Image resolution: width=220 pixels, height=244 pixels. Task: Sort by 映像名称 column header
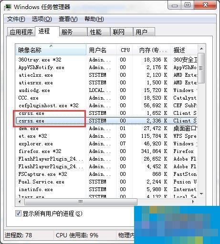pos(51,50)
